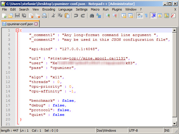This screenshot has width=179, height=134.
Task: Open Find using the binoculars icon
Action: pos(92,16)
